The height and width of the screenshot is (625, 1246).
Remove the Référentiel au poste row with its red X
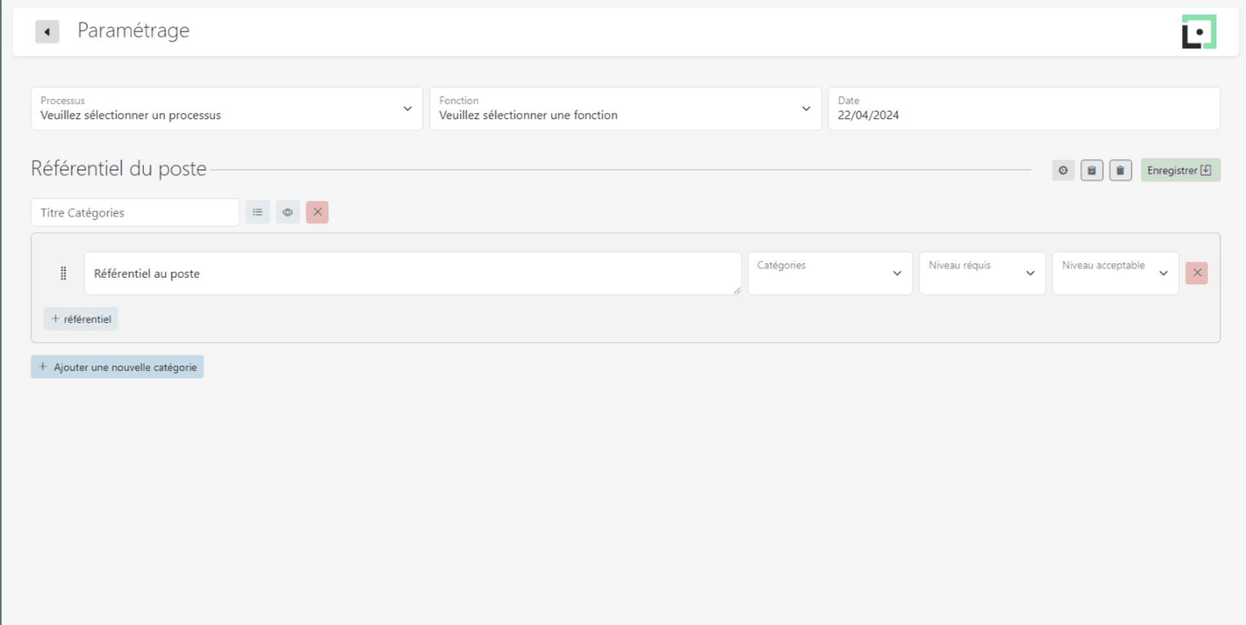pos(1196,273)
